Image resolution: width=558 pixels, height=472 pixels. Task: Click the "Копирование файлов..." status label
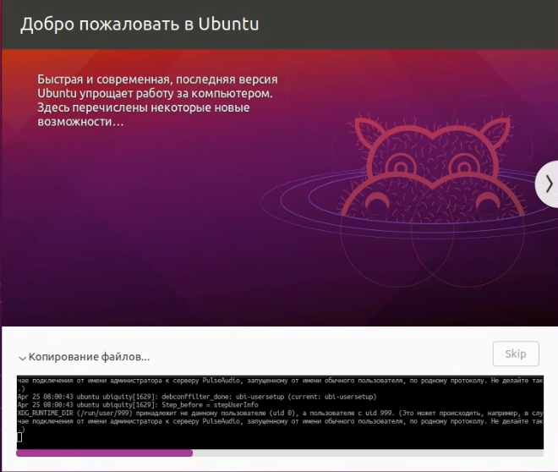pos(89,357)
